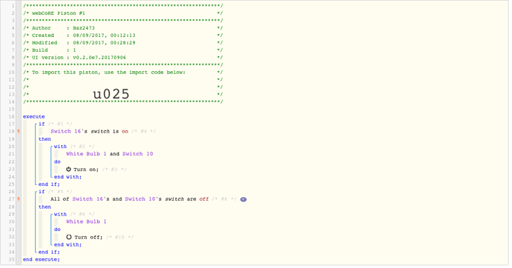The height and width of the screenshot is (268, 512).
Task: Select Switch 10 in the first with block
Action: point(137,154)
